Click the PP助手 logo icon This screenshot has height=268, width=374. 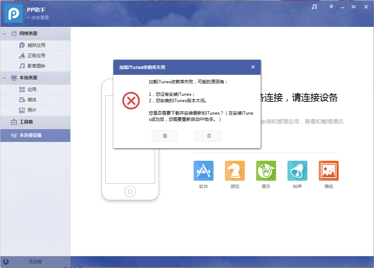(14, 13)
